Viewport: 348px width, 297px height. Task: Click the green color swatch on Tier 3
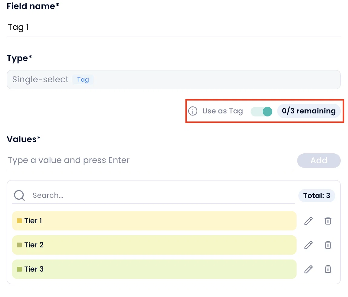coord(19,269)
